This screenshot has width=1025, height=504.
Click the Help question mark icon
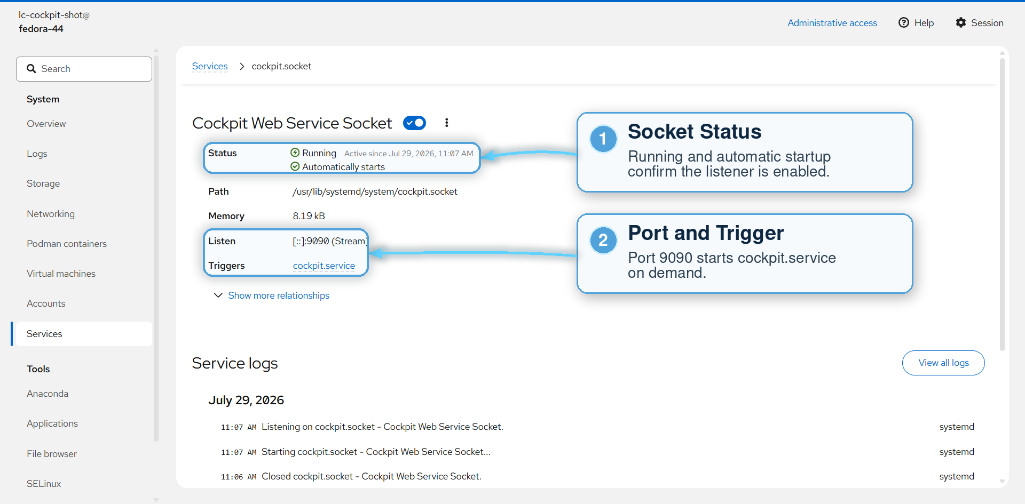click(x=903, y=22)
